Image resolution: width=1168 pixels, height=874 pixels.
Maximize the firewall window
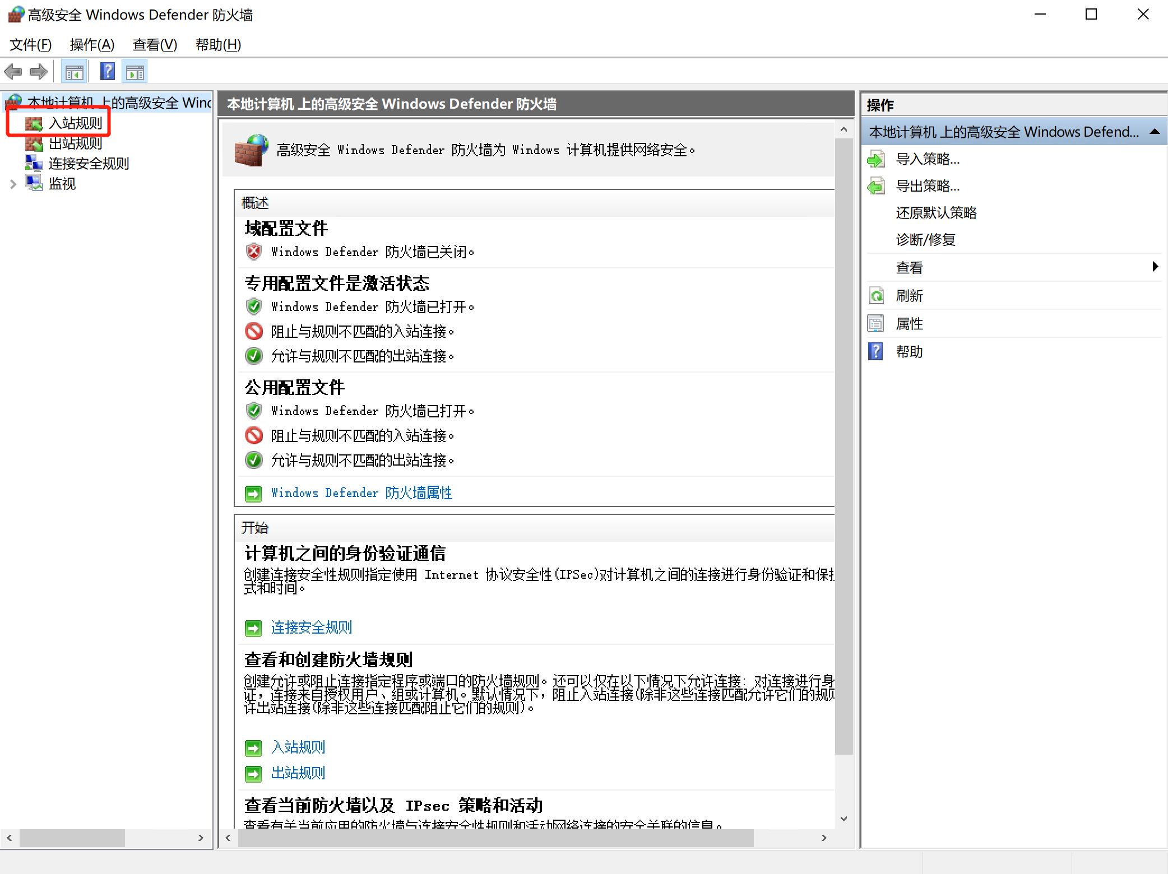pos(1091,15)
